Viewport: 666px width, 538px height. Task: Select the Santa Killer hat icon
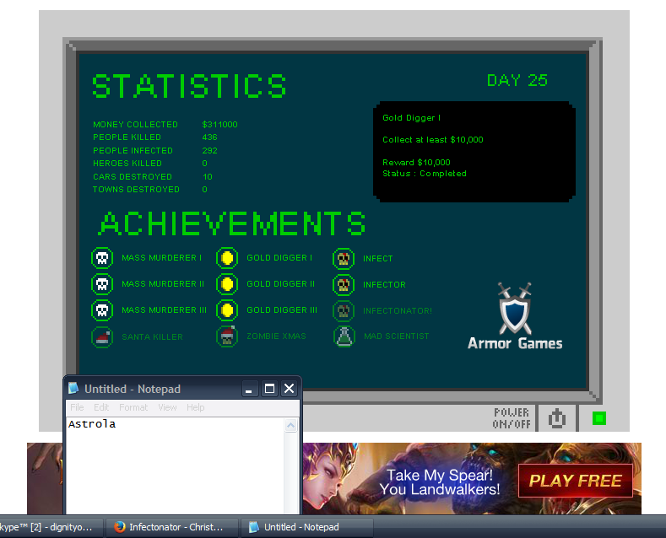(102, 337)
